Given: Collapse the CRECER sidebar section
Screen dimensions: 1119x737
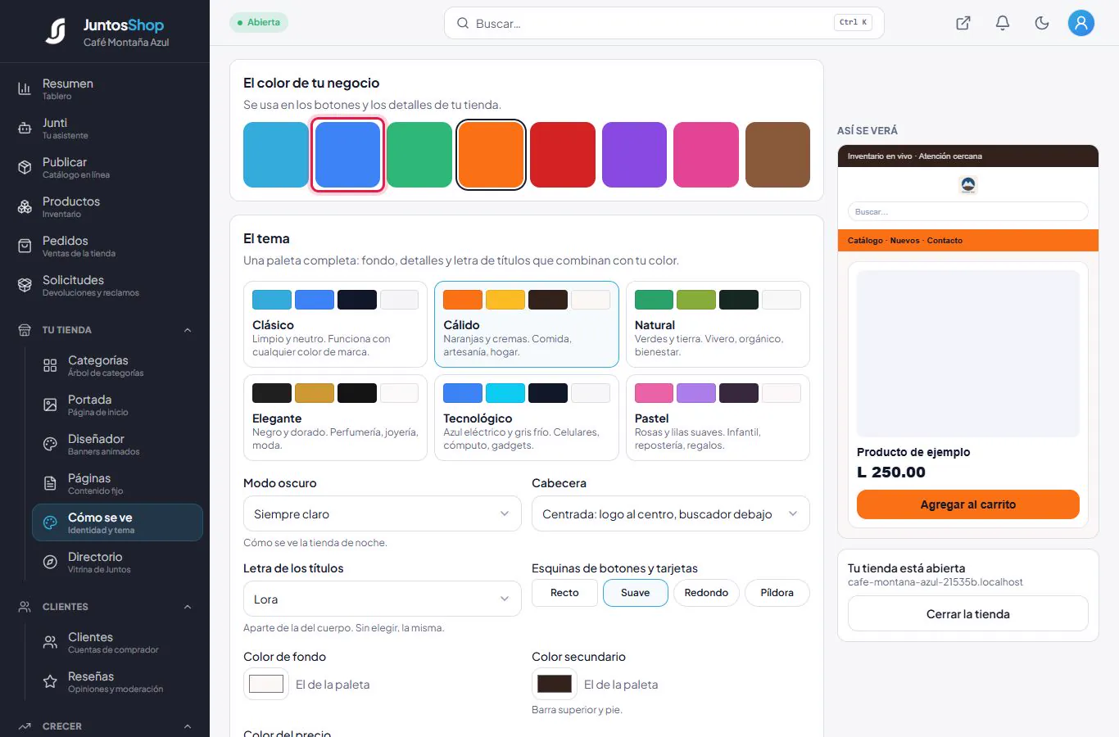Looking at the screenshot, I should point(188,726).
